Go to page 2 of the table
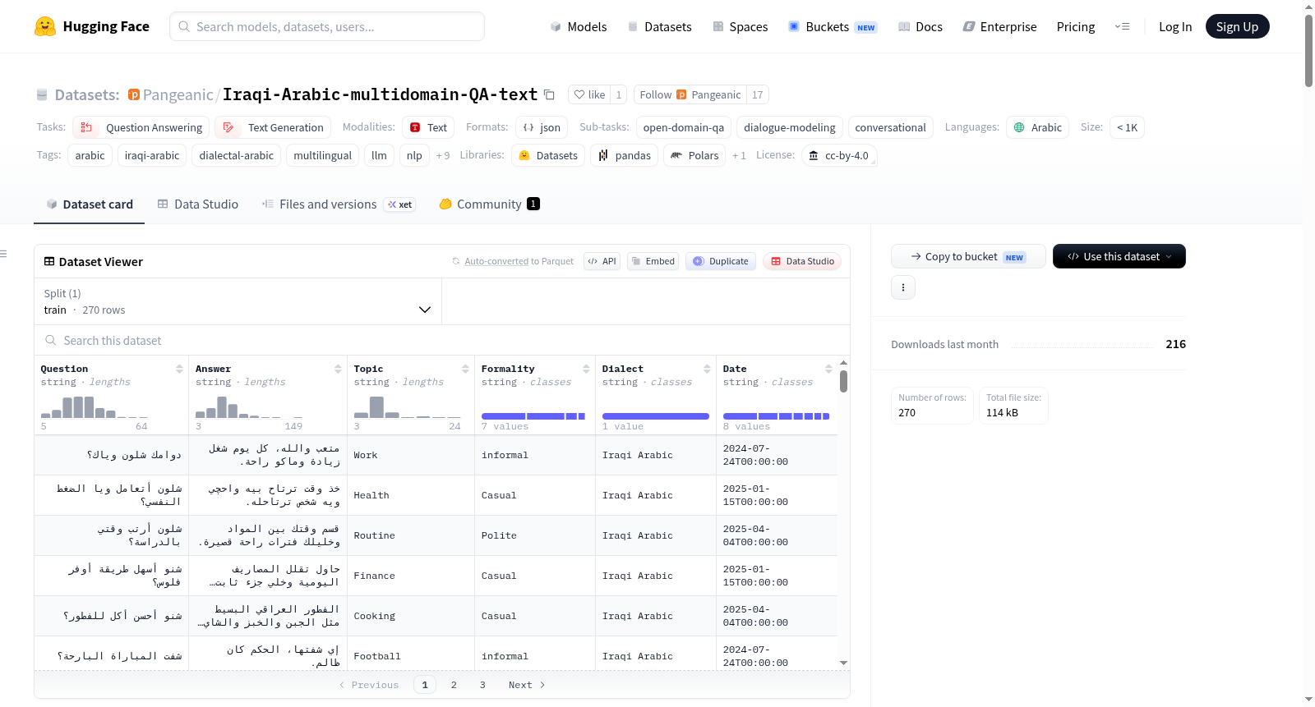The height and width of the screenshot is (707, 1315). point(454,685)
